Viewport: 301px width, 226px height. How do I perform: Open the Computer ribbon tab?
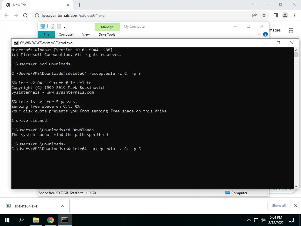click(66, 34)
